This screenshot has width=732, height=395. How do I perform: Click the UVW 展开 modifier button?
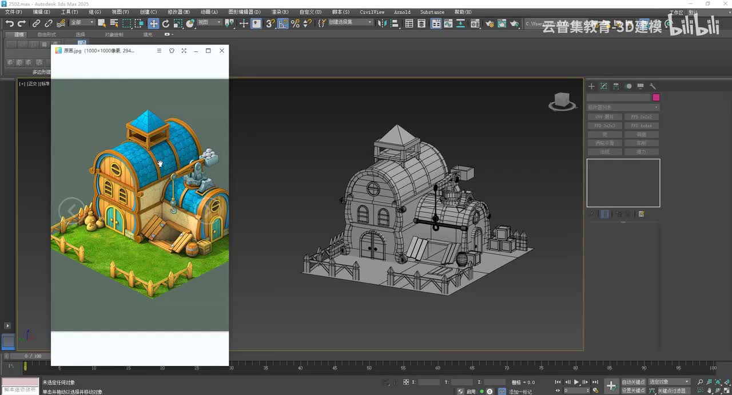pyautogui.click(x=605, y=116)
